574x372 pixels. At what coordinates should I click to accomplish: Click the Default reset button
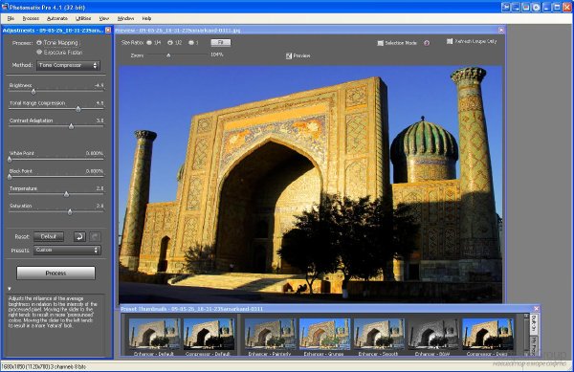pyautogui.click(x=49, y=236)
